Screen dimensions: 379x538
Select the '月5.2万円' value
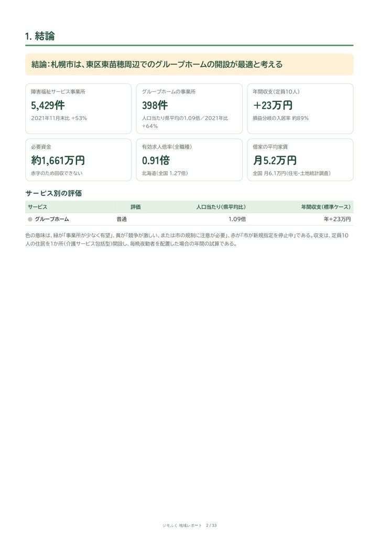275,160
